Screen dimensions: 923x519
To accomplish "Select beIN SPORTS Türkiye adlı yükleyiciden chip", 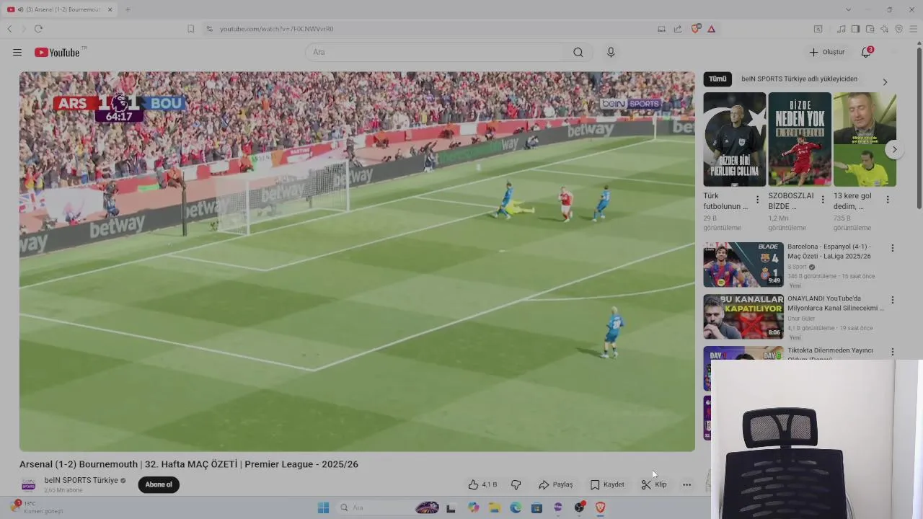I will click(799, 79).
